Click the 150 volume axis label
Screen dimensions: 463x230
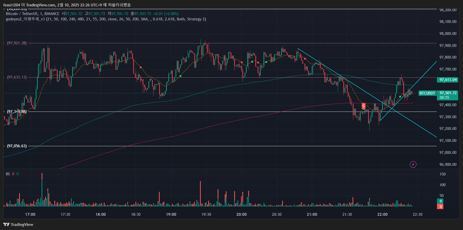tap(443, 174)
